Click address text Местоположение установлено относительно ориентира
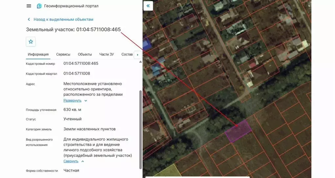The image size is (335, 178). 93,86
